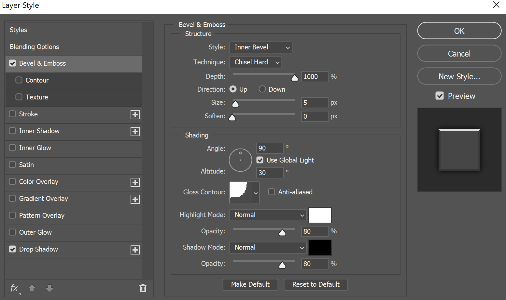
Task: Click the trash delete effect icon
Action: tap(143, 288)
